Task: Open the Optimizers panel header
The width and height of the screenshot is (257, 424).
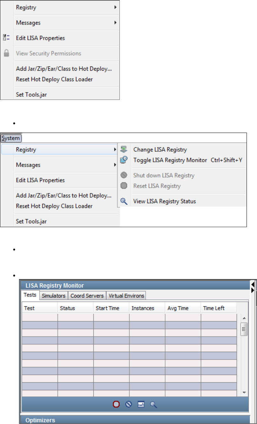Action: [x=135, y=420]
